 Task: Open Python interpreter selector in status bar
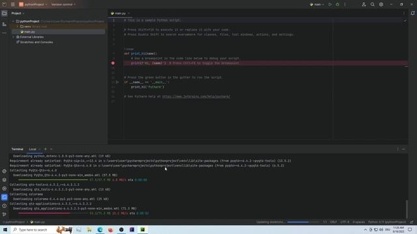(387, 222)
